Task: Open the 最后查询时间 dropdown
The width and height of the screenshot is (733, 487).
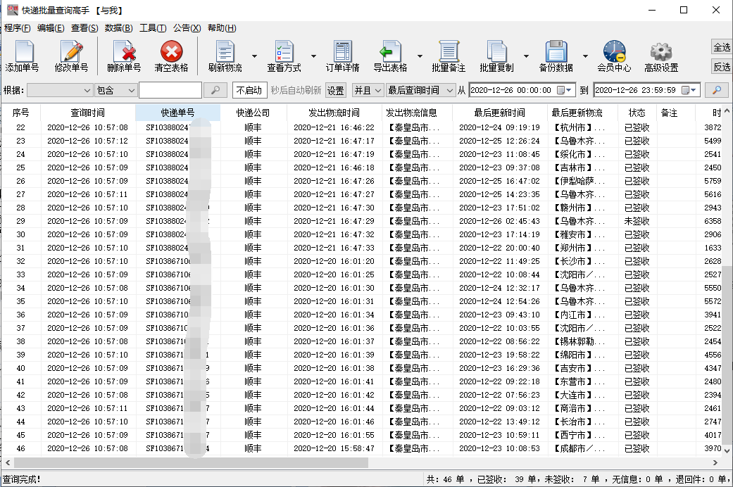Action: [x=421, y=90]
